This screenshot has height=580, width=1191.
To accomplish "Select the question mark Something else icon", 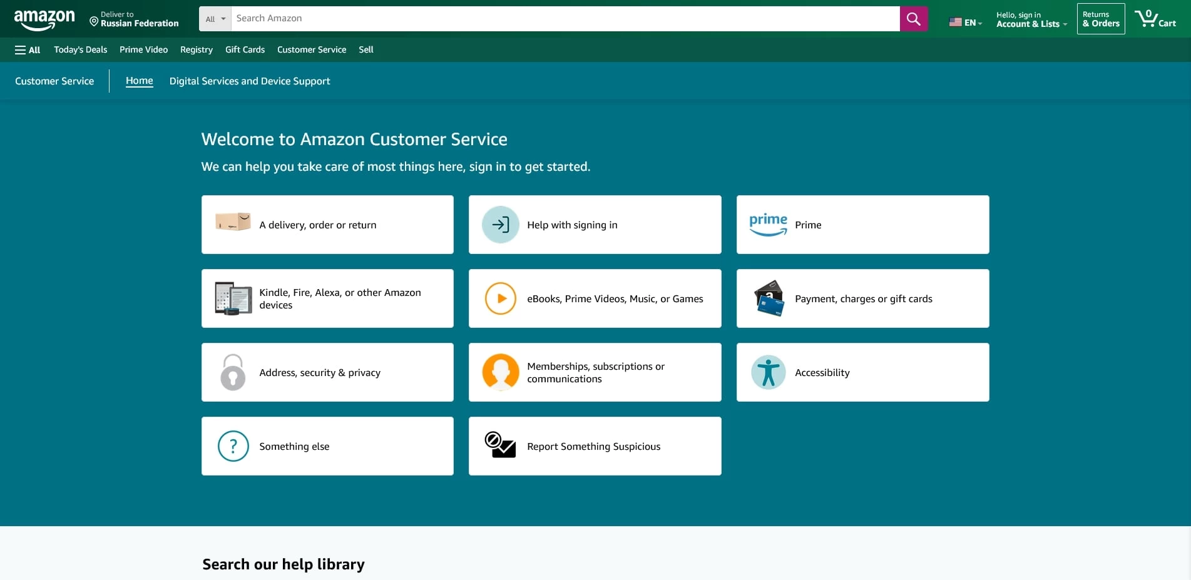I will pos(233,446).
